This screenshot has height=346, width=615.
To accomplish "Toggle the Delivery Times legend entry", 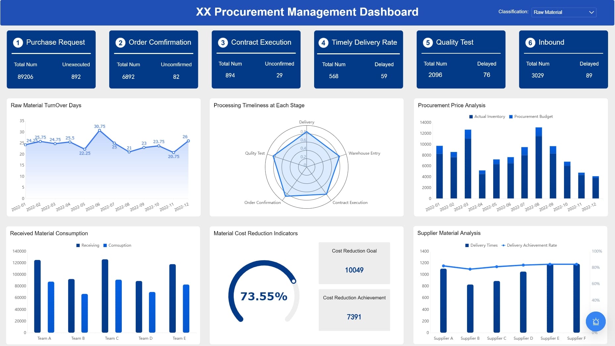I will tap(481, 245).
